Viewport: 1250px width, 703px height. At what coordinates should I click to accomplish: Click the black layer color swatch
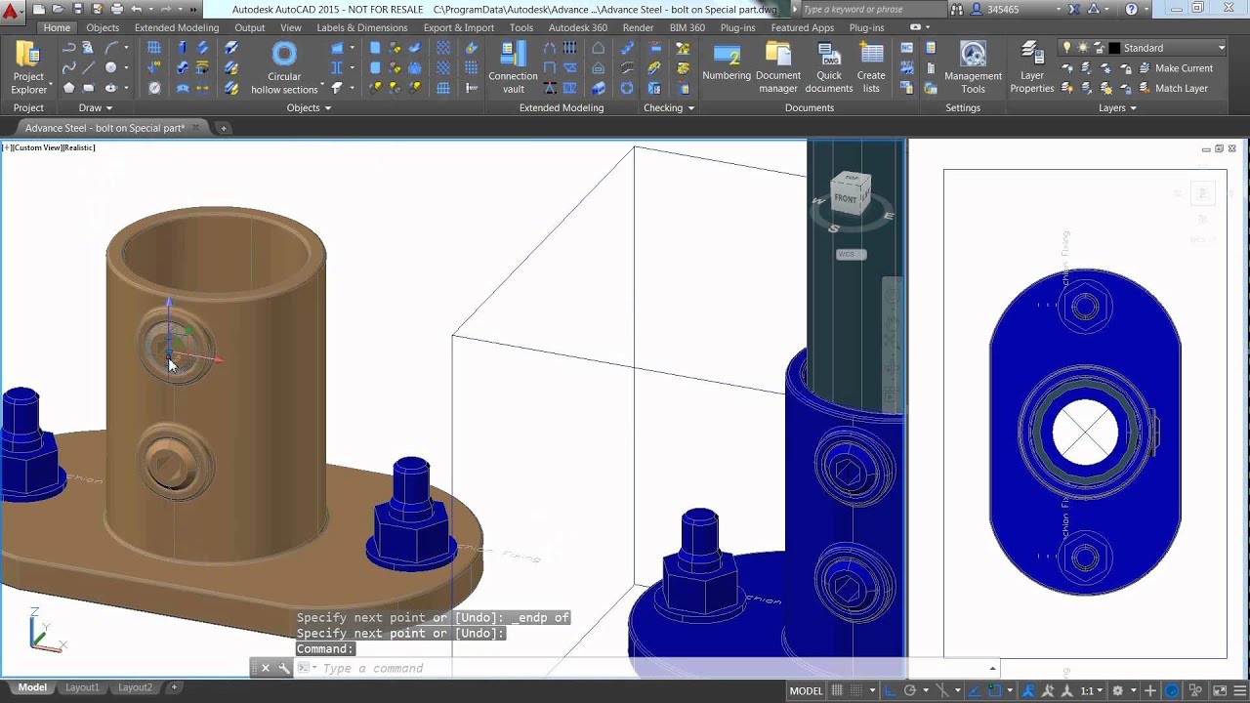(x=1114, y=48)
